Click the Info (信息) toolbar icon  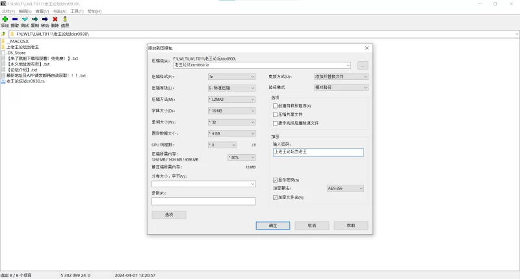[x=65, y=20]
